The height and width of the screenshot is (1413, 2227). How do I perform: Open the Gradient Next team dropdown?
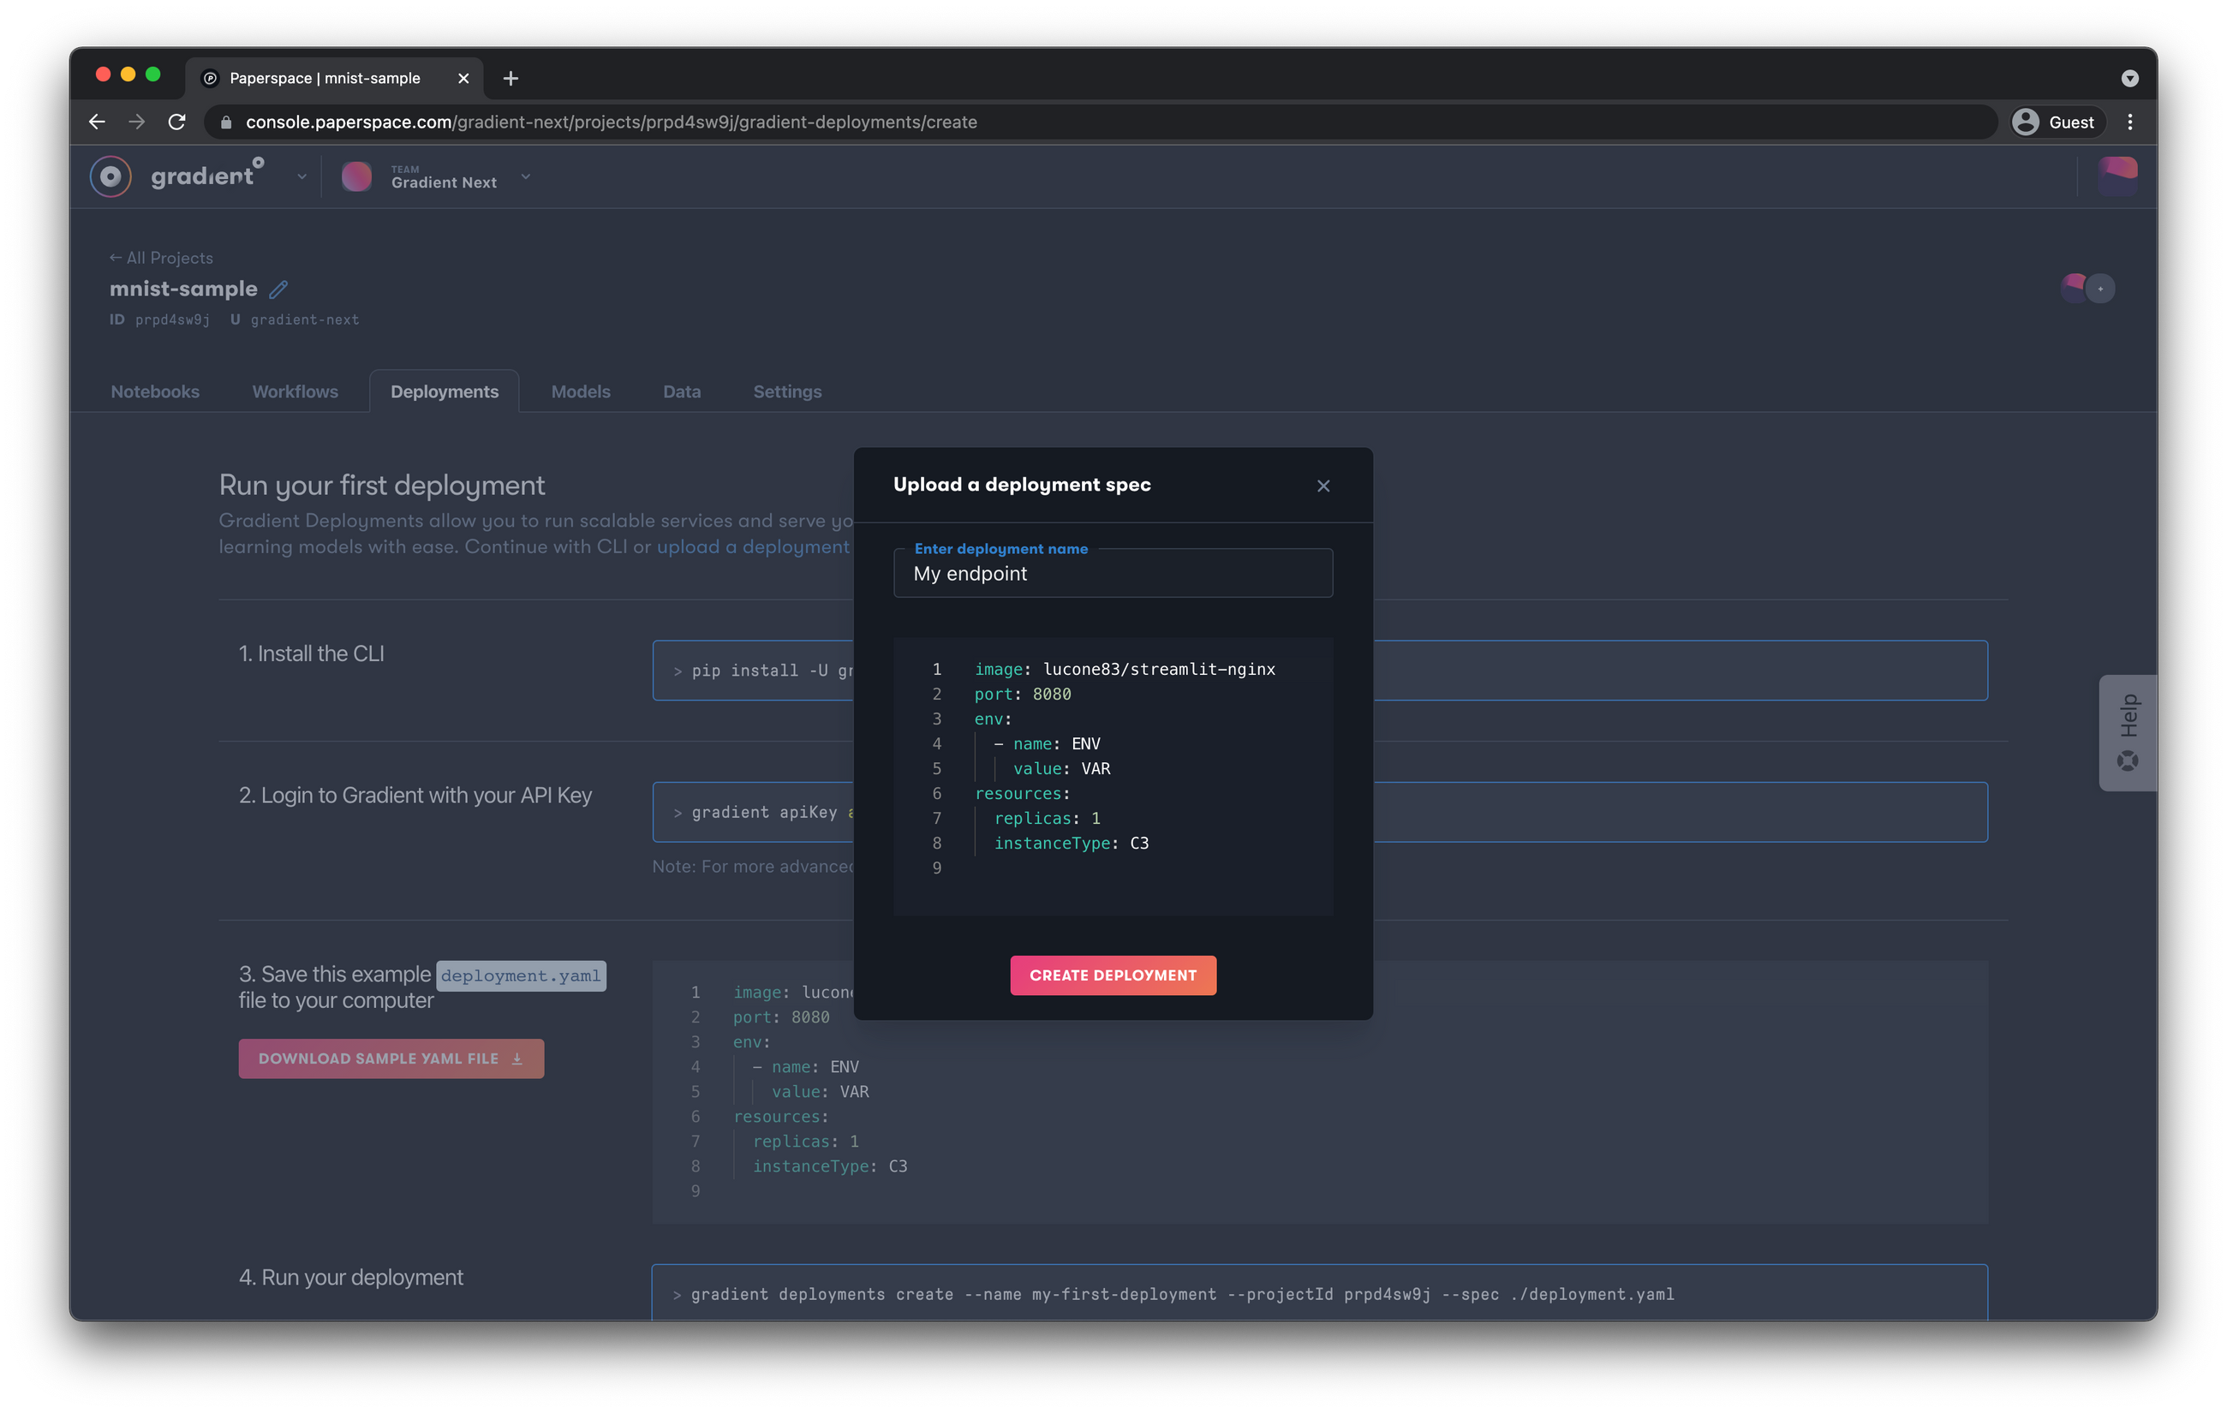click(x=525, y=176)
